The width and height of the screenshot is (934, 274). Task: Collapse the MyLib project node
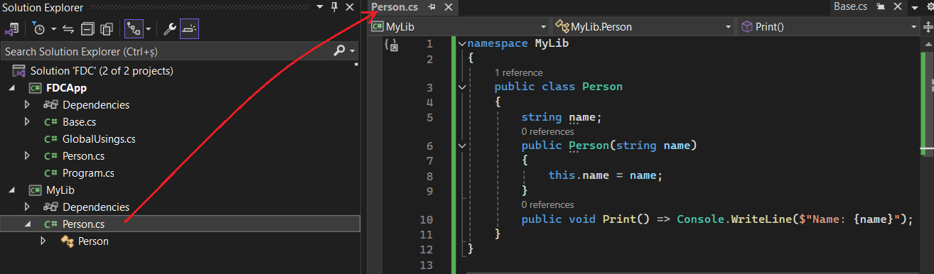pos(12,190)
